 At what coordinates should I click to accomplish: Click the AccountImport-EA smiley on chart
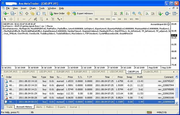point(168,24)
